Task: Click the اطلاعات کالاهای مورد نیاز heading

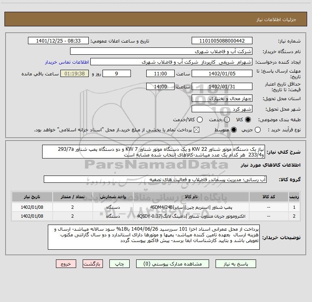Action: (x=271, y=165)
